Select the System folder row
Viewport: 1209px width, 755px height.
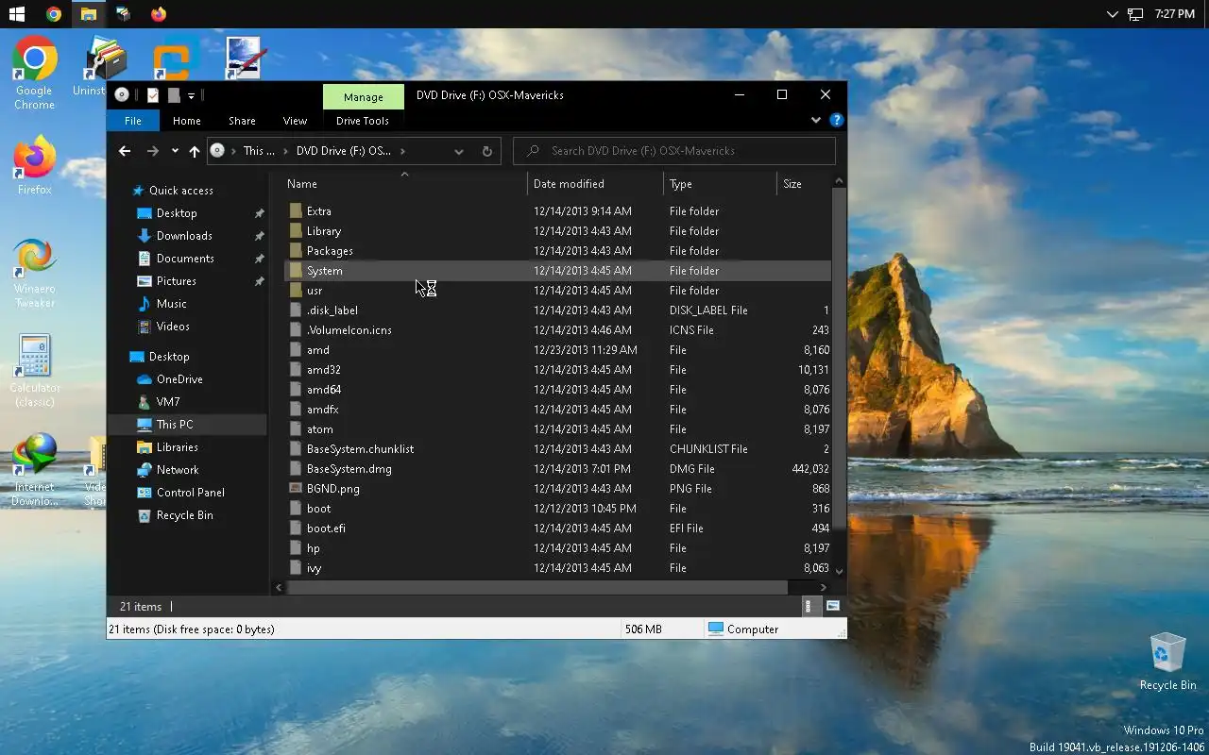coord(557,271)
